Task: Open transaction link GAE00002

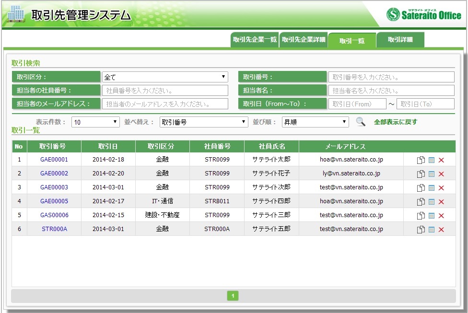Action: tap(54, 174)
